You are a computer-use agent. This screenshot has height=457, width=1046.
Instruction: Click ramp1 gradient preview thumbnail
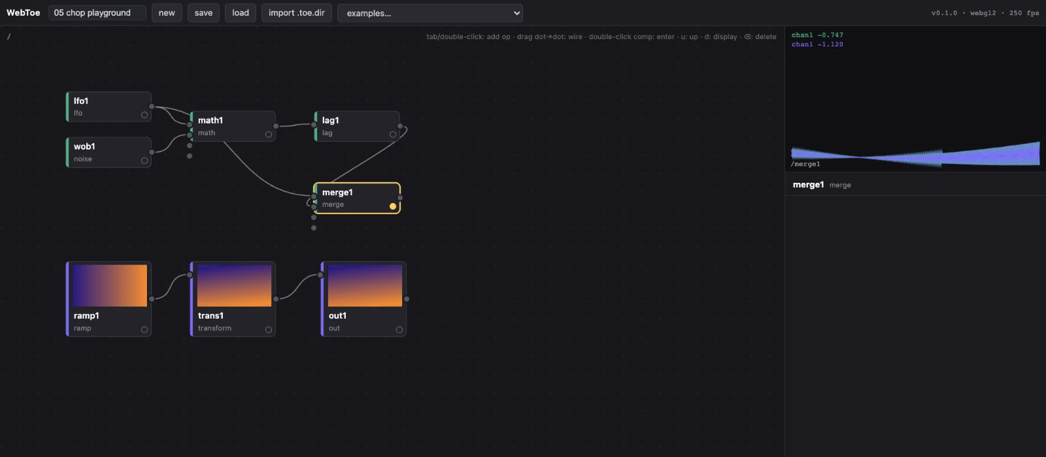tap(110, 285)
